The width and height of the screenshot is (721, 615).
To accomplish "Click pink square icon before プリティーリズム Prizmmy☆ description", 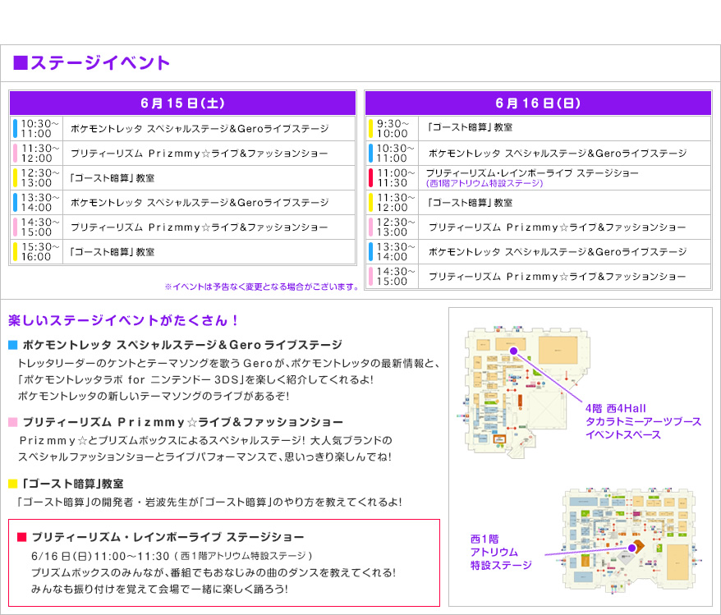I will pyautogui.click(x=12, y=422).
